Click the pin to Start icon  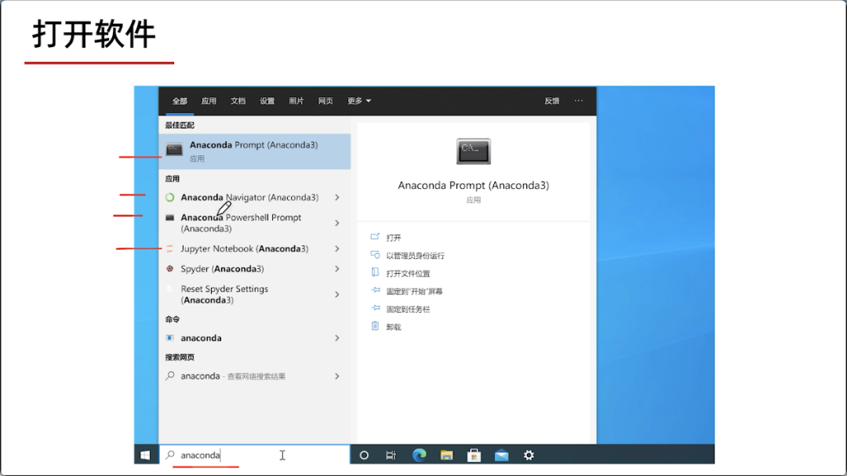click(376, 290)
